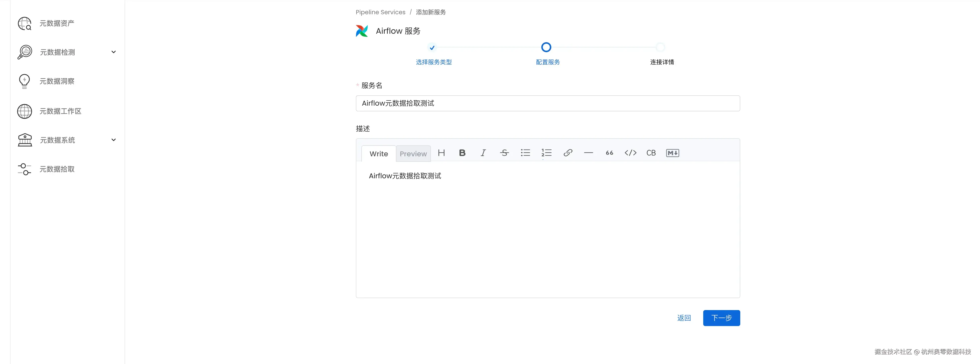Select the Write tab
This screenshot has width=980, height=364.
click(378, 154)
